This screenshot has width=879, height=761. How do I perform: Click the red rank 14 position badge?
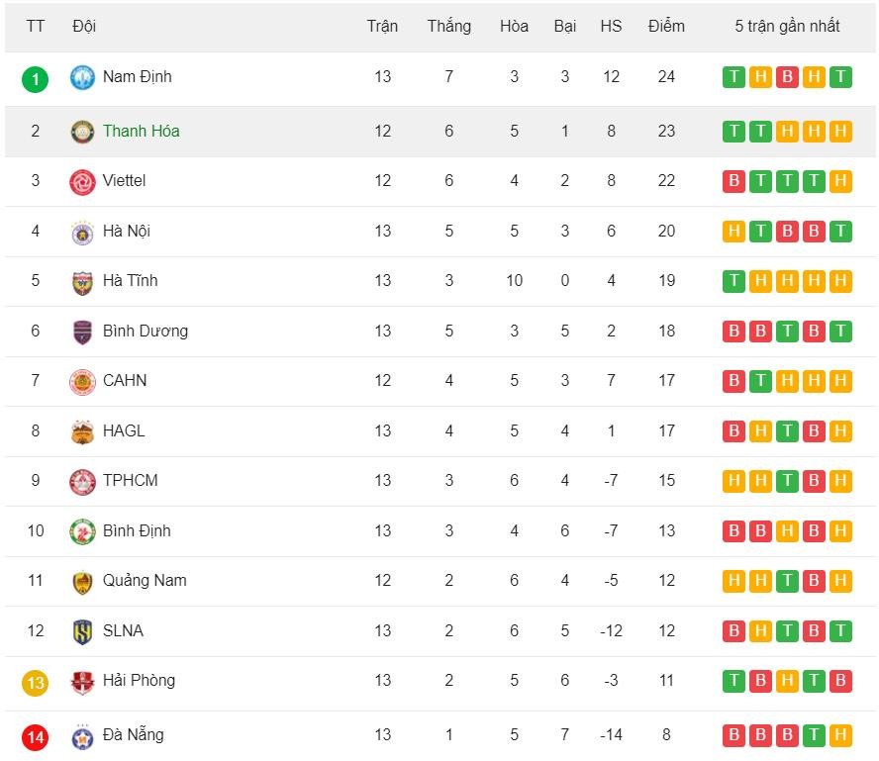(36, 736)
